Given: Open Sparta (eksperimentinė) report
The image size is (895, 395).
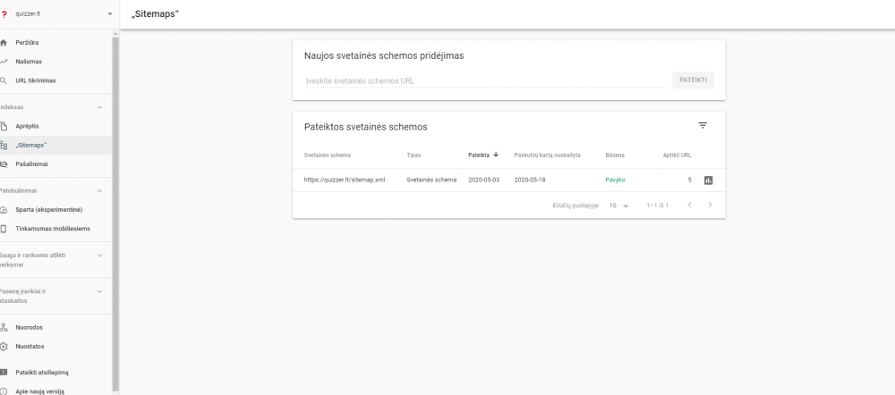Looking at the screenshot, I should coord(48,209).
